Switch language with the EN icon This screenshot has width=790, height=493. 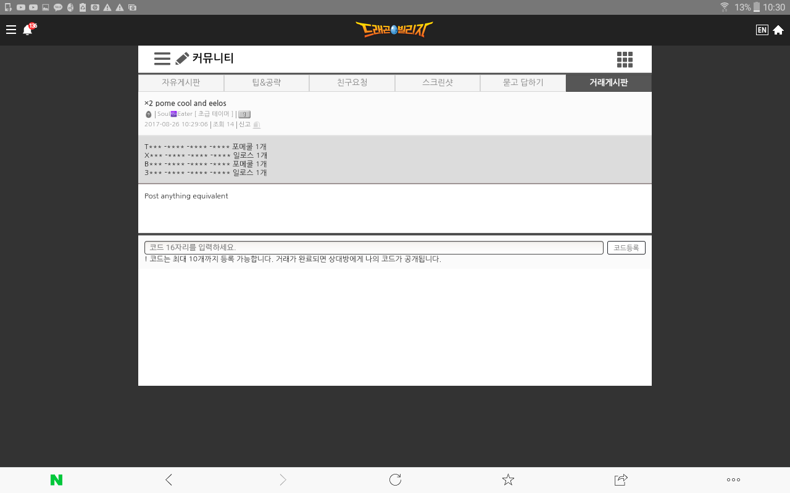(762, 30)
